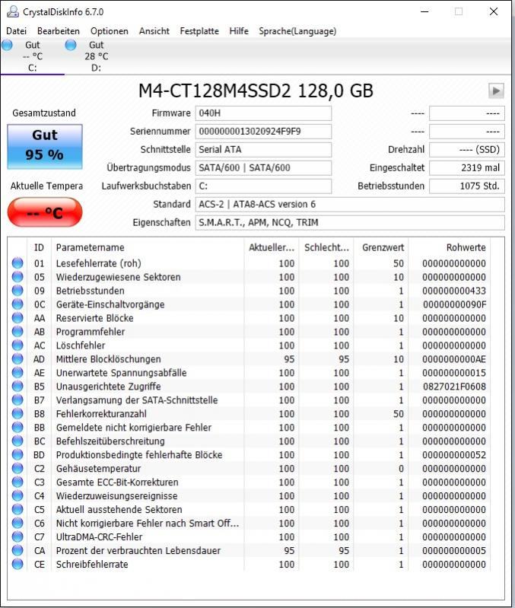Viewport: 515px width, 608px height.
Task: Click the Drehzahl field showing (SSD)
Action: tap(467, 150)
